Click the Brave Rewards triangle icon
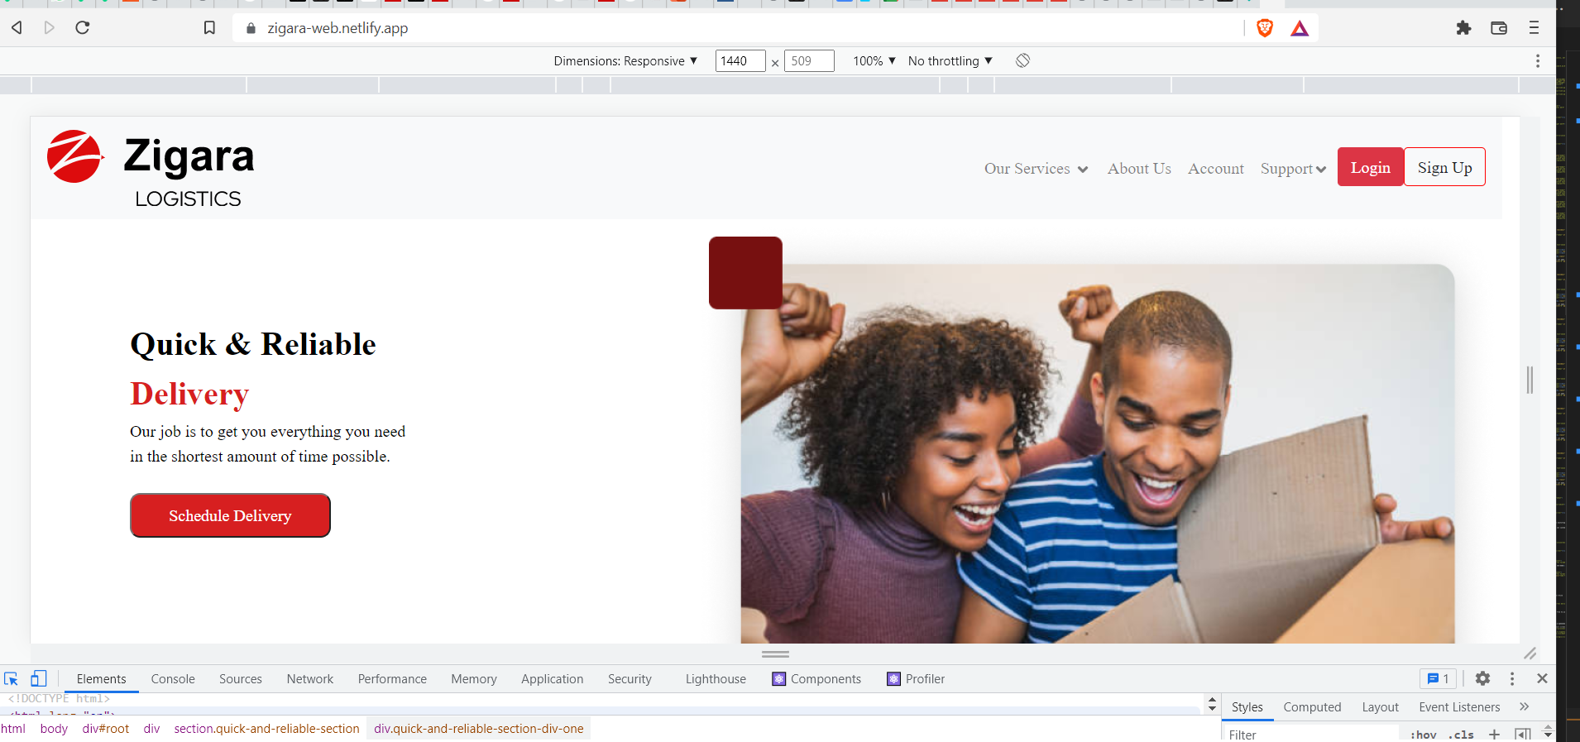 [x=1300, y=28]
